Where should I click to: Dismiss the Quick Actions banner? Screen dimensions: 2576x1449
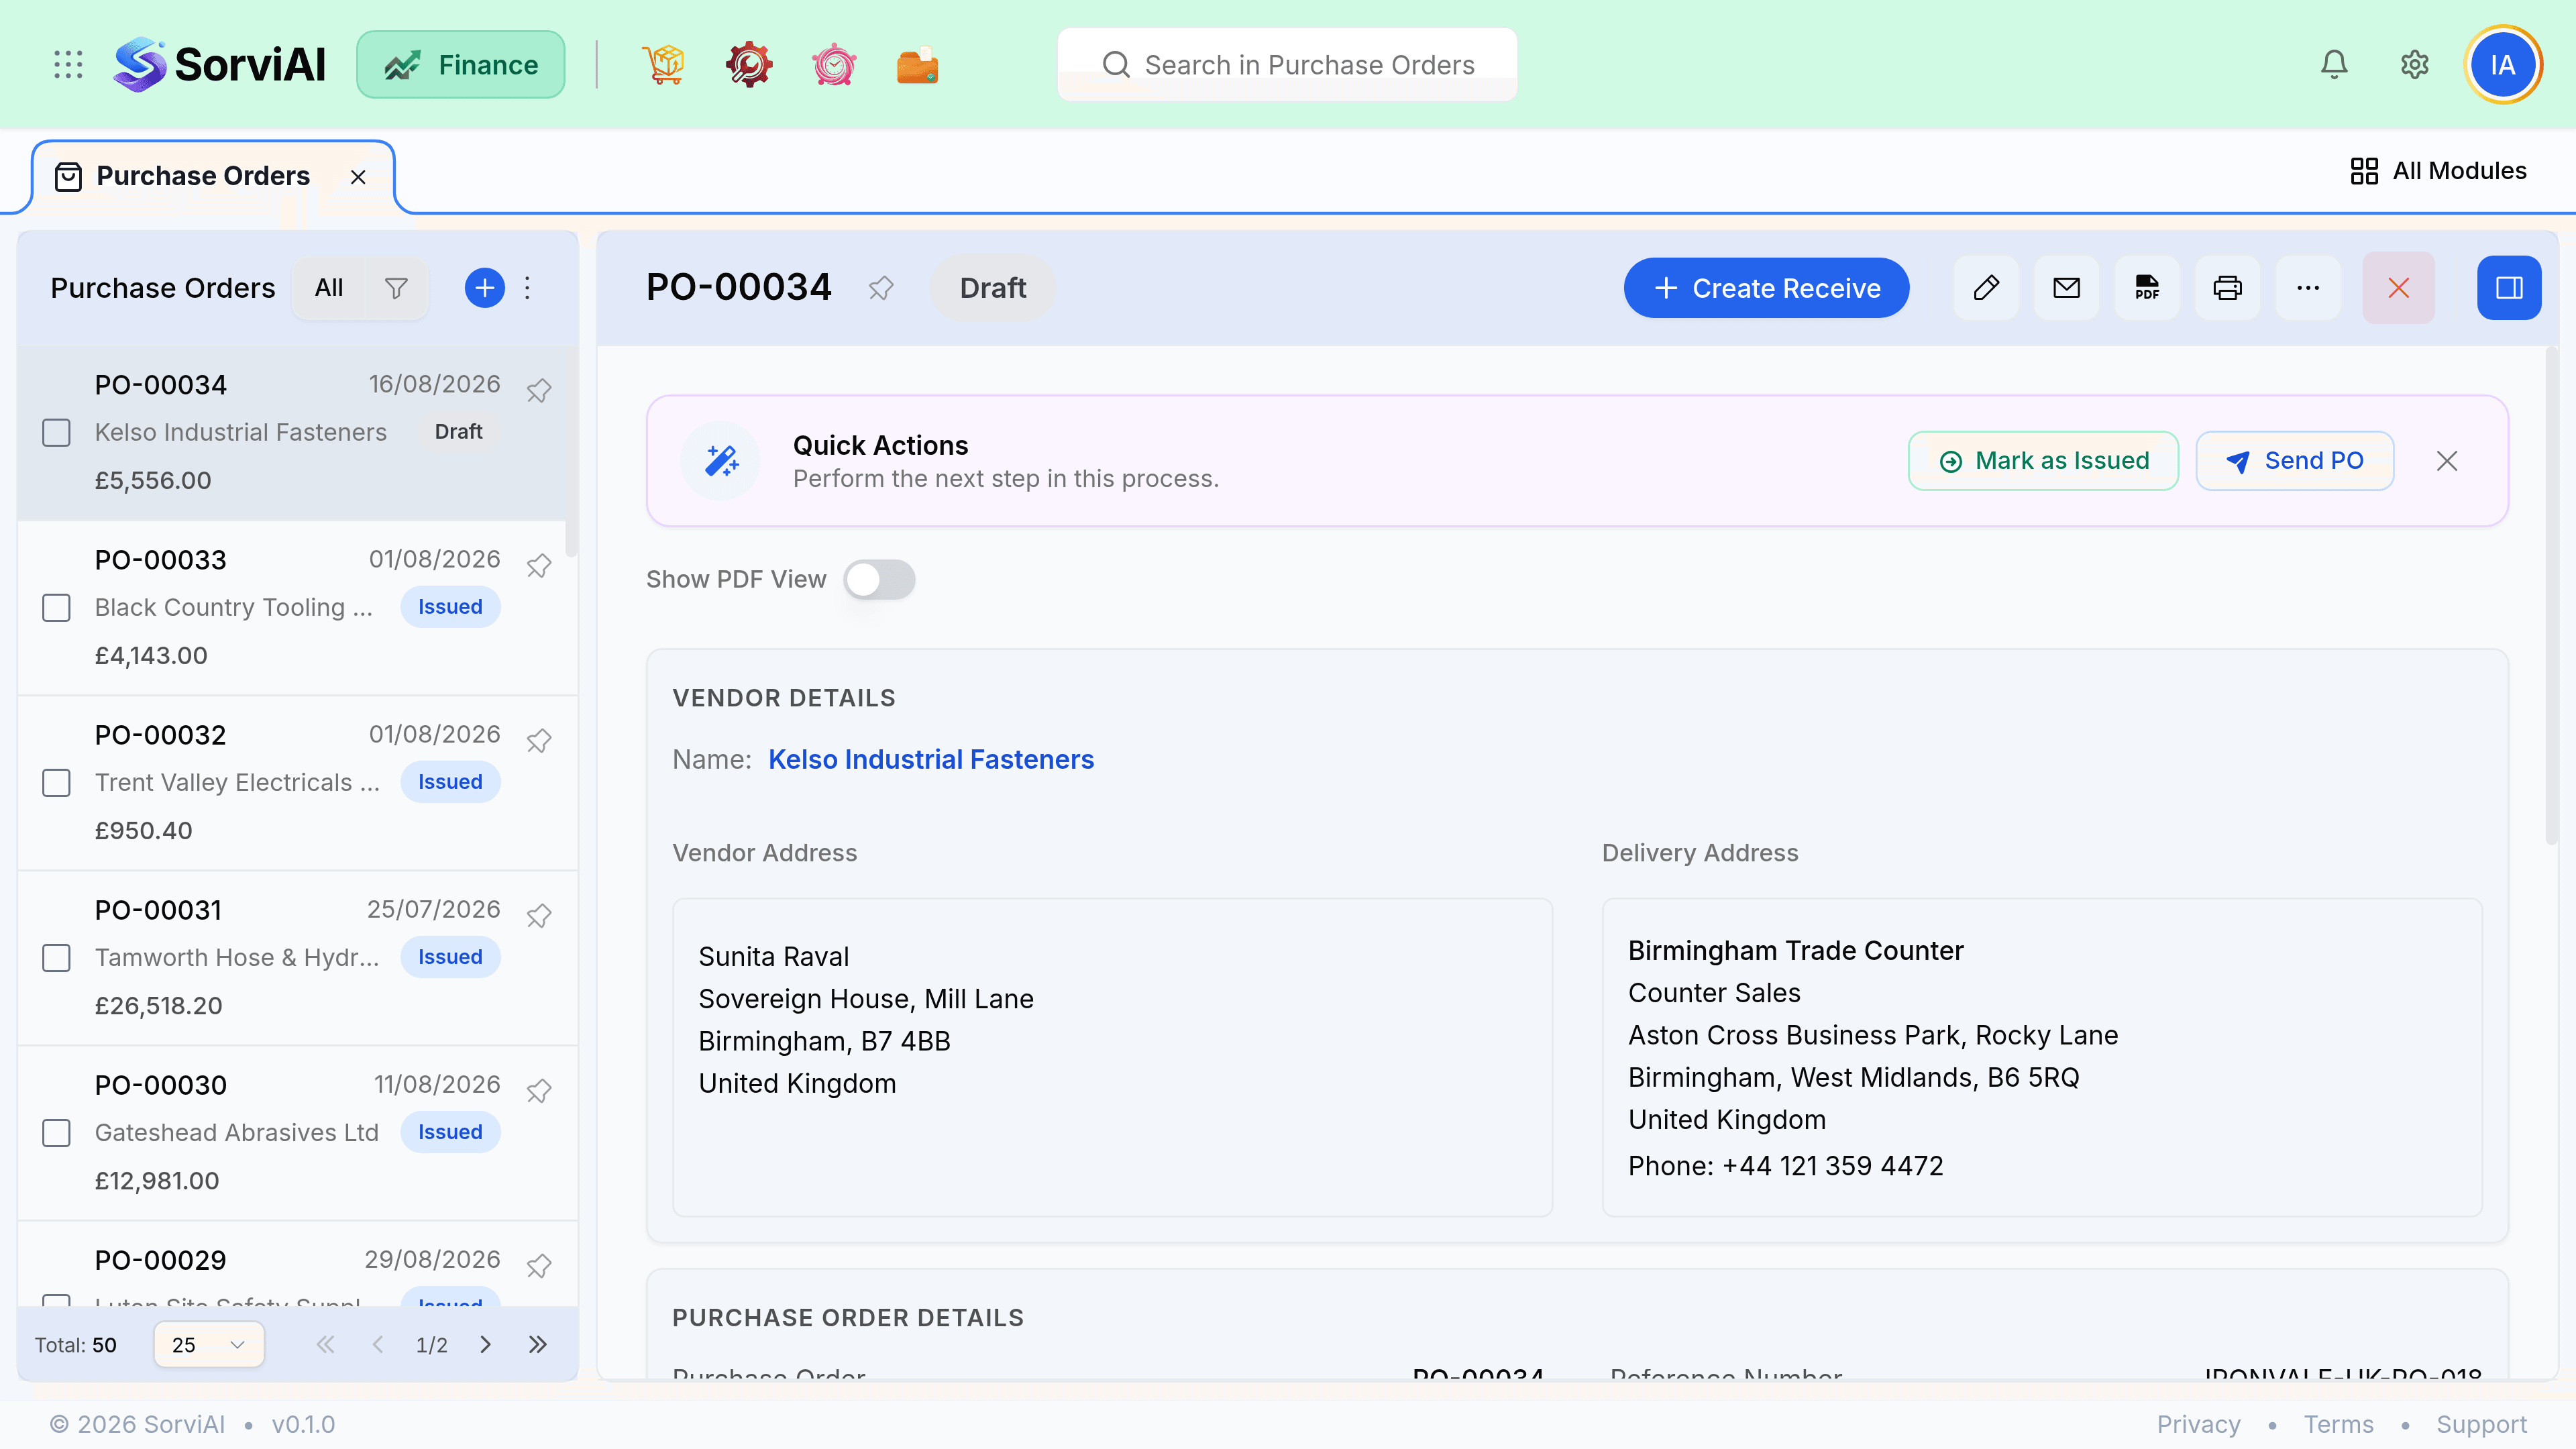(2447, 461)
